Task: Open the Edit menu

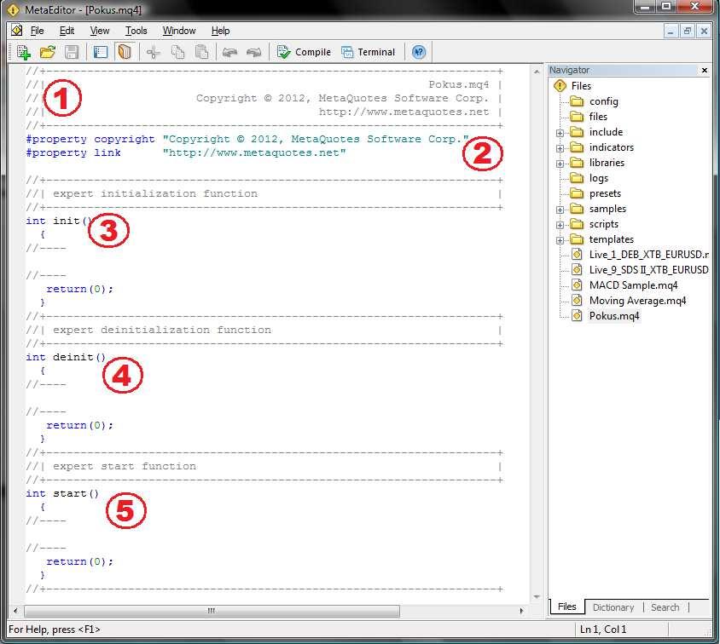Action: point(67,31)
